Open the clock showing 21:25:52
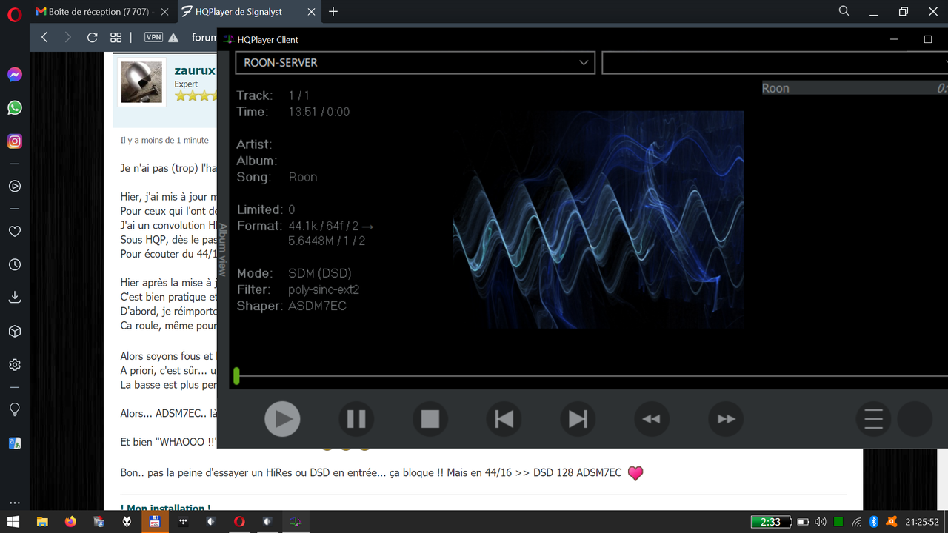This screenshot has width=948, height=533. point(924,522)
